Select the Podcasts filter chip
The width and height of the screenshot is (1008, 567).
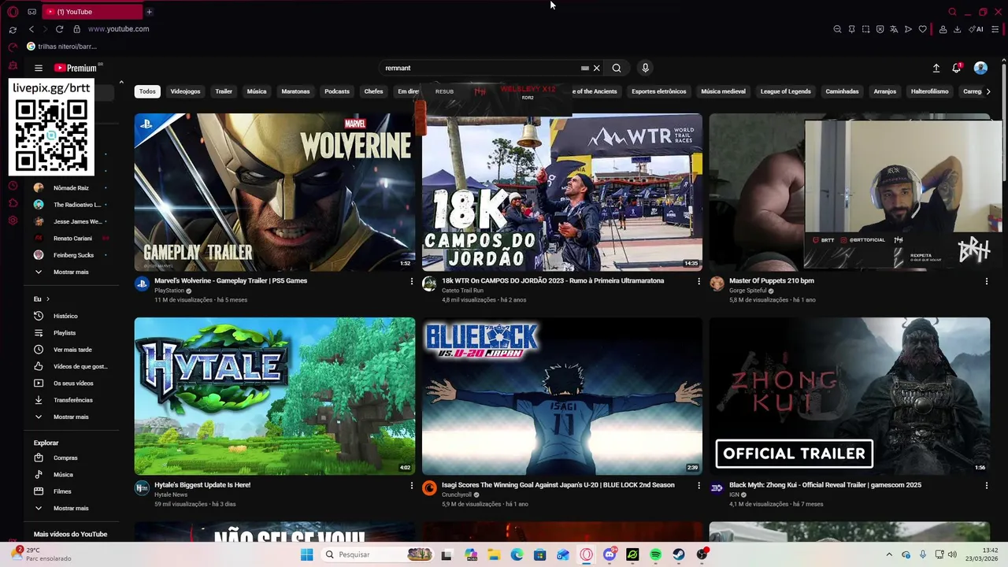point(337,91)
